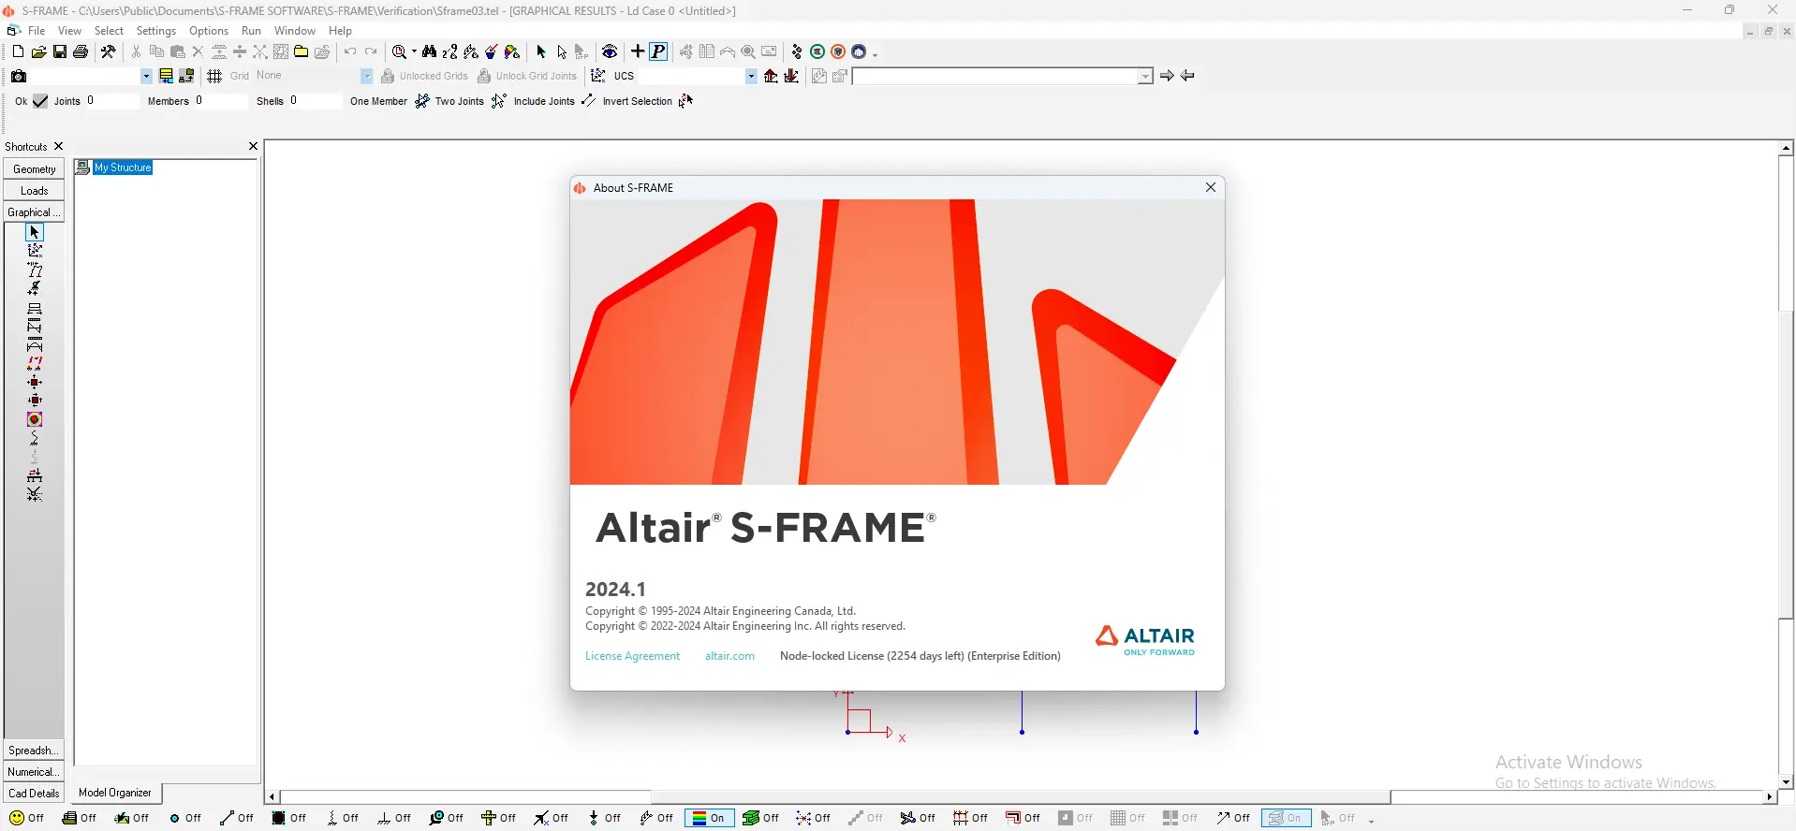This screenshot has width=1796, height=831.
Task: Click the Include Joints icon
Action: pyautogui.click(x=588, y=101)
